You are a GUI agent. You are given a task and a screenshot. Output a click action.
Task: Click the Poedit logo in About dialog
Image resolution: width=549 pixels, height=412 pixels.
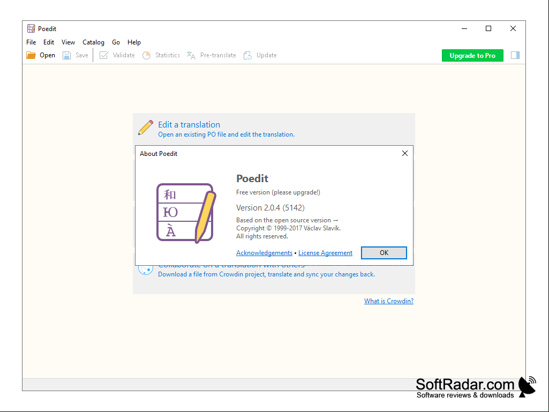[x=186, y=213]
